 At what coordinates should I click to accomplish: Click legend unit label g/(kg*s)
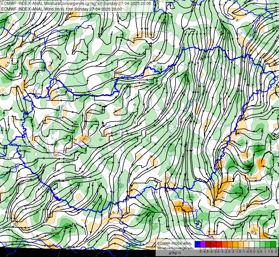[175, 253]
